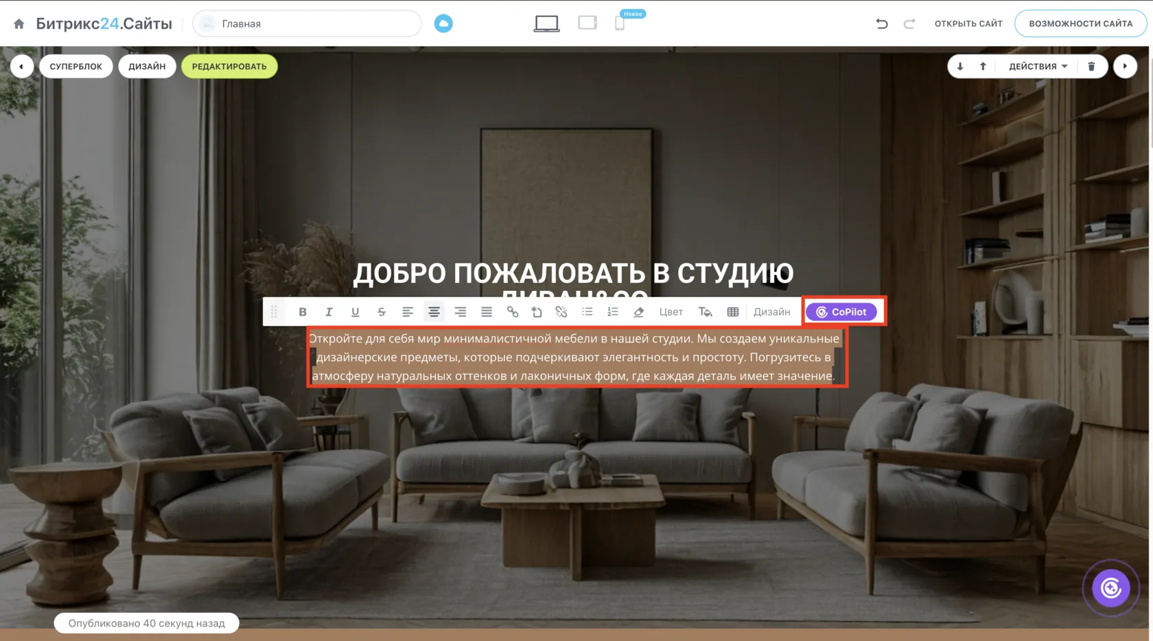Redo the last change

point(909,23)
